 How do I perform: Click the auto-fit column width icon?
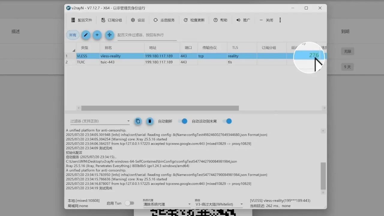(x=109, y=35)
